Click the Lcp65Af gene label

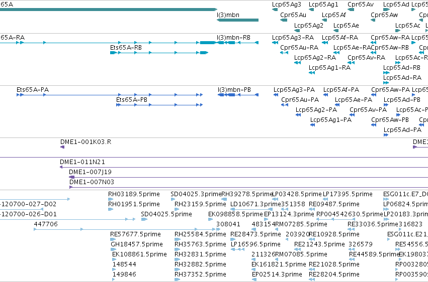334,15
